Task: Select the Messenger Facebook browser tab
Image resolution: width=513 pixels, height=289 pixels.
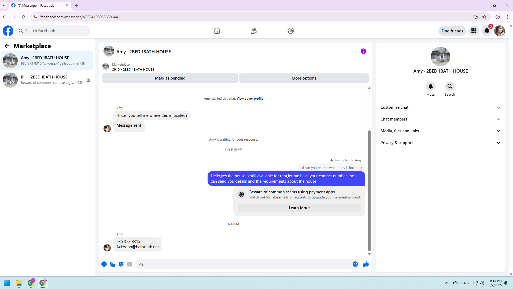Action: tap(40, 5)
